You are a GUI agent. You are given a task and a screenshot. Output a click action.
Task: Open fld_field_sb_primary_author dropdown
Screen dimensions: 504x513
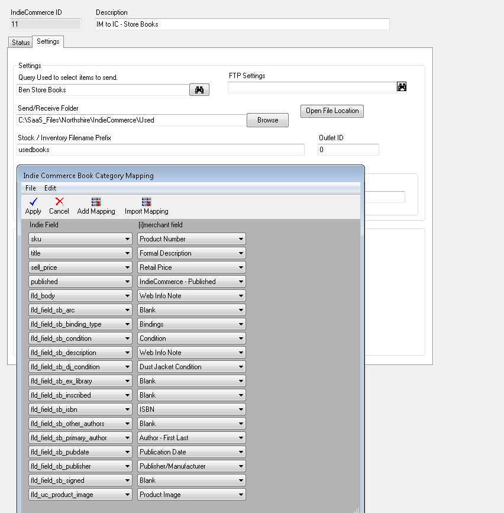click(x=80, y=438)
